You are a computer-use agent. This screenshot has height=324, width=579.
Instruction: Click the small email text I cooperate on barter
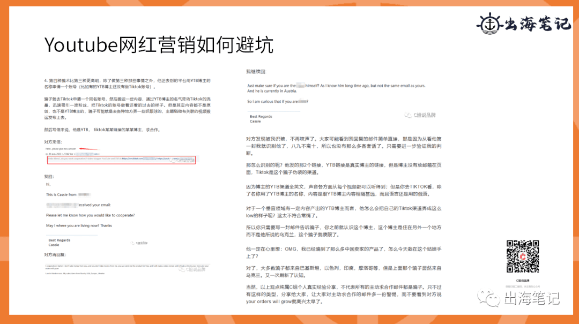pos(128,267)
